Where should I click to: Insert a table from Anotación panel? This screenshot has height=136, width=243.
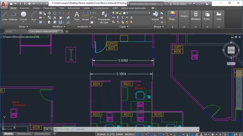[92, 22]
